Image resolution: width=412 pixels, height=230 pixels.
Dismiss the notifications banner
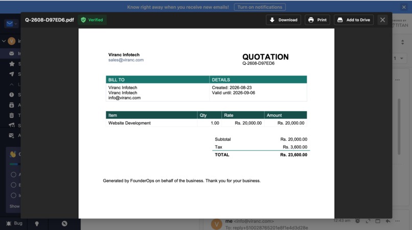pyautogui.click(x=404, y=7)
